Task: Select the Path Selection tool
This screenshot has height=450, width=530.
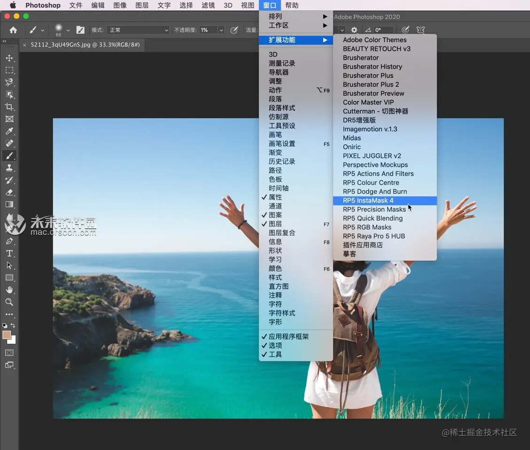Action: 9,265
